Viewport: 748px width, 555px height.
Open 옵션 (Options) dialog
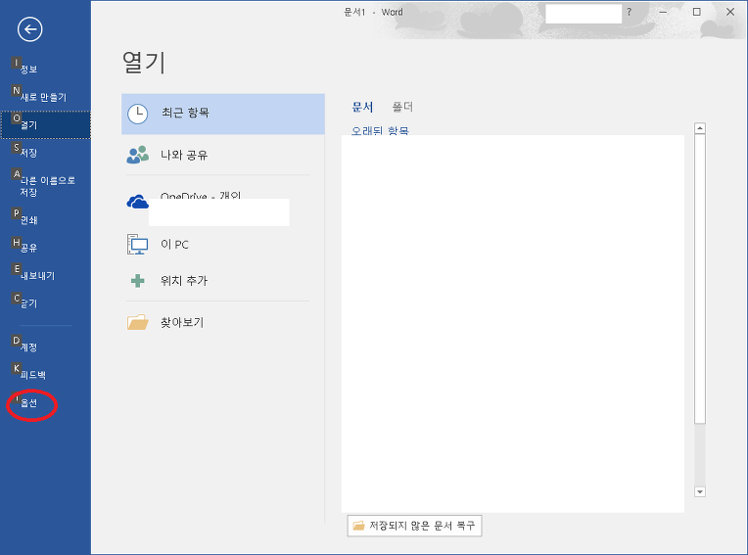pyautogui.click(x=28, y=403)
